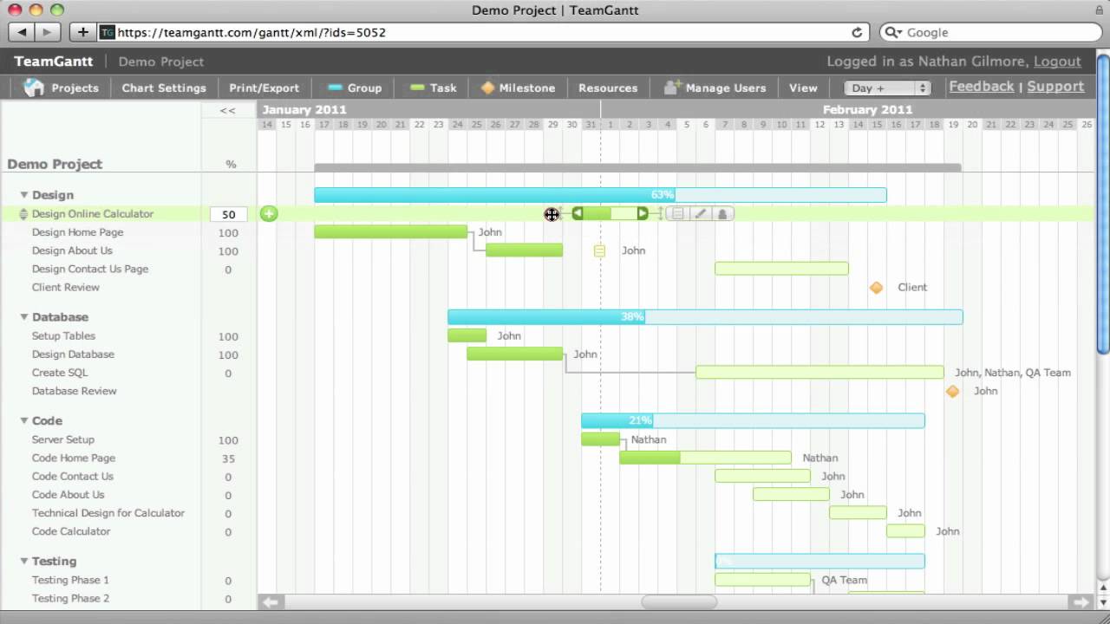Screen dimensions: 1110x624
Task: Open the Feedback link
Action: pos(982,87)
